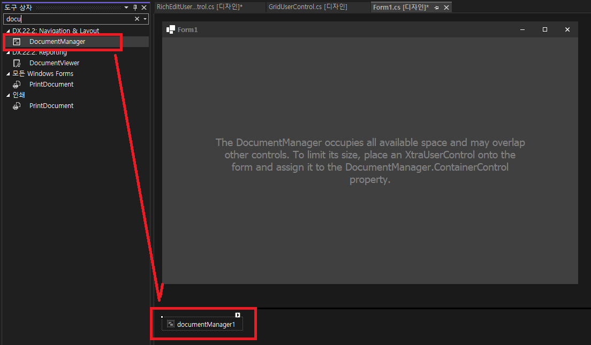
Task: Select the DocumentViewer toolbox item
Action: [76, 63]
